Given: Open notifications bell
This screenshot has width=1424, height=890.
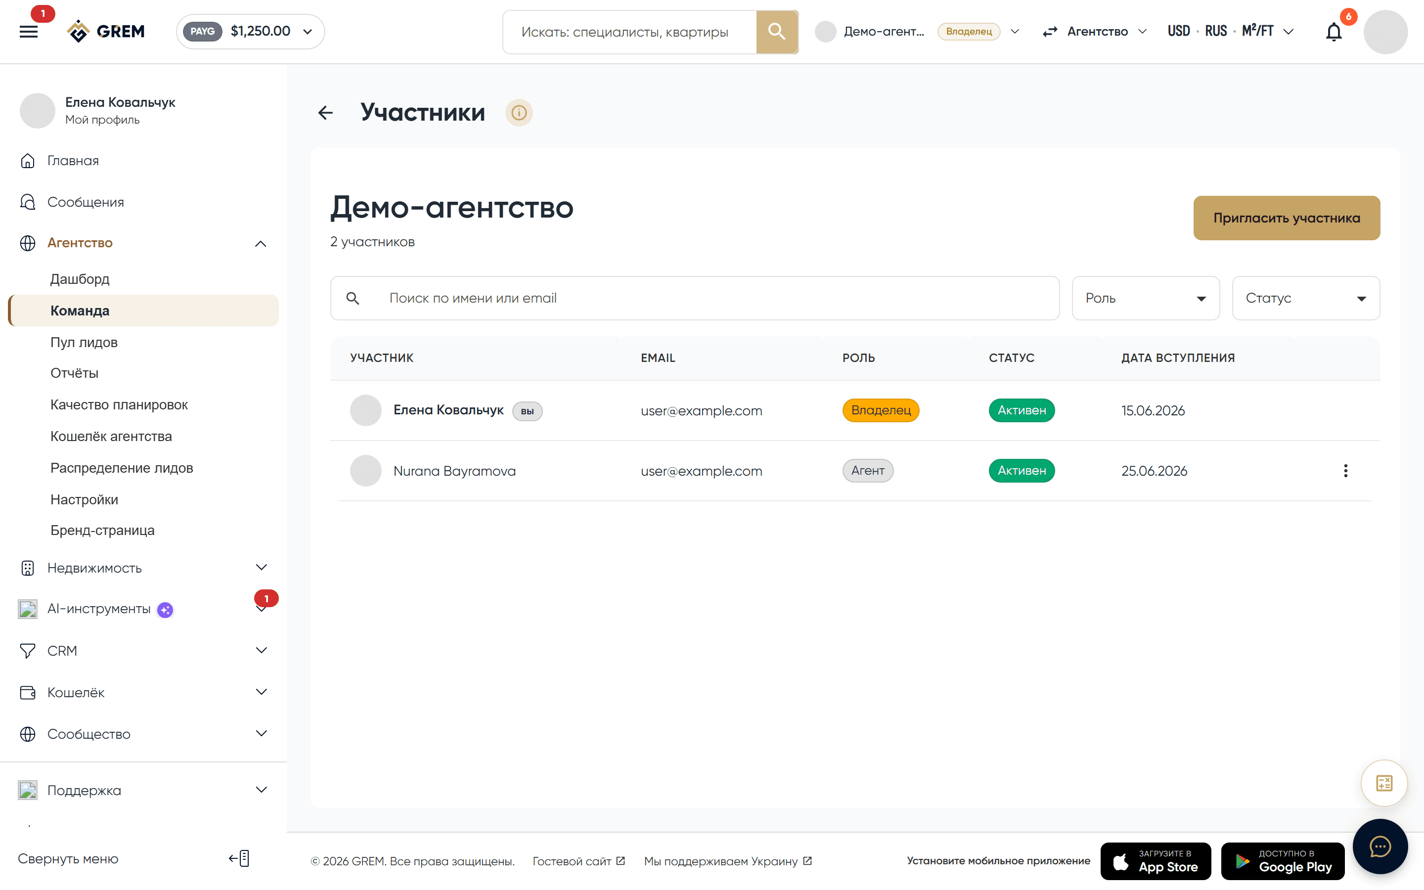Looking at the screenshot, I should pyautogui.click(x=1334, y=32).
